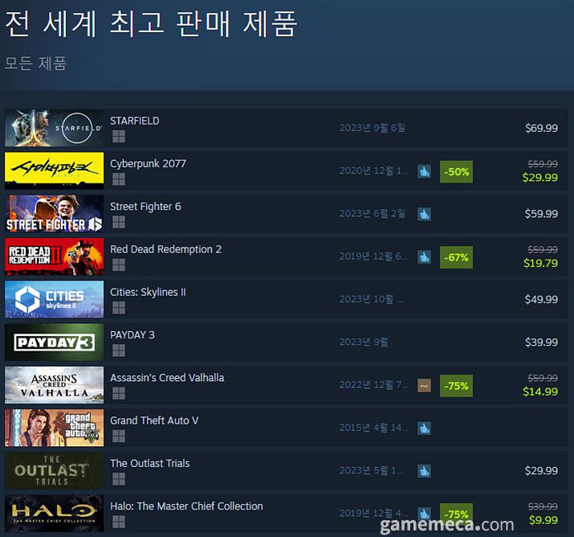Click the thumbs-up icon for Red Dead Redemption 2
Screen dimensions: 574x537
pos(424,257)
